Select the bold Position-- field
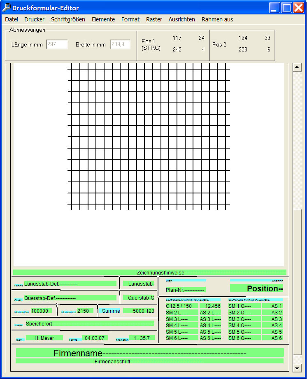 click(256, 288)
